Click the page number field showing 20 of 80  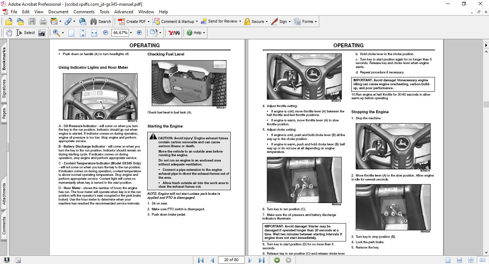(231, 260)
